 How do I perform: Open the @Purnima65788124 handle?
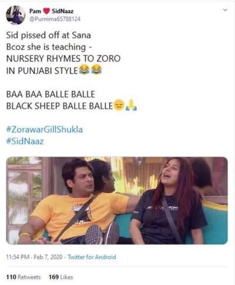[x=55, y=19]
